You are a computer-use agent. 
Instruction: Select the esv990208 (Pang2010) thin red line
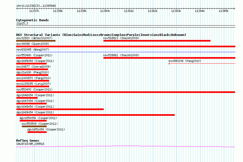point(202,64)
